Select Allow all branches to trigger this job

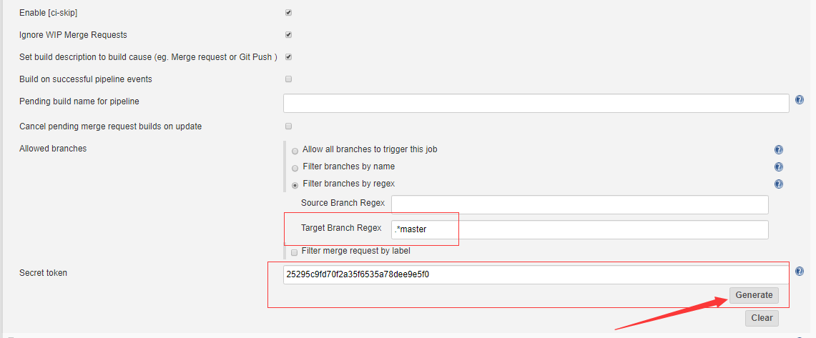[x=295, y=151]
